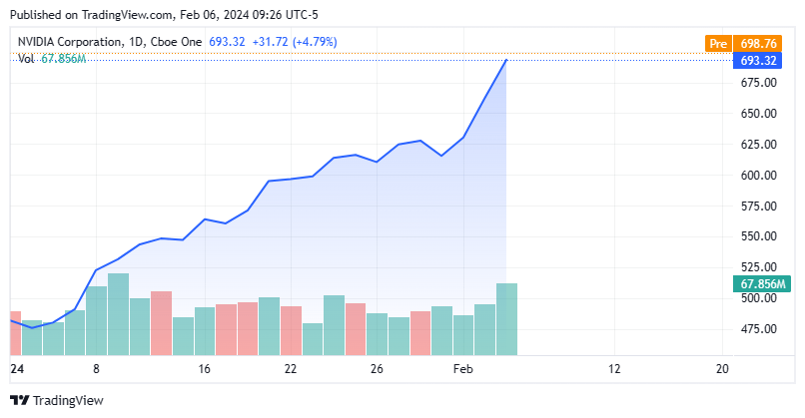Viewport: 805px width, 418px height.
Task: Click the 20 date marker on time axis
Action: (x=723, y=369)
